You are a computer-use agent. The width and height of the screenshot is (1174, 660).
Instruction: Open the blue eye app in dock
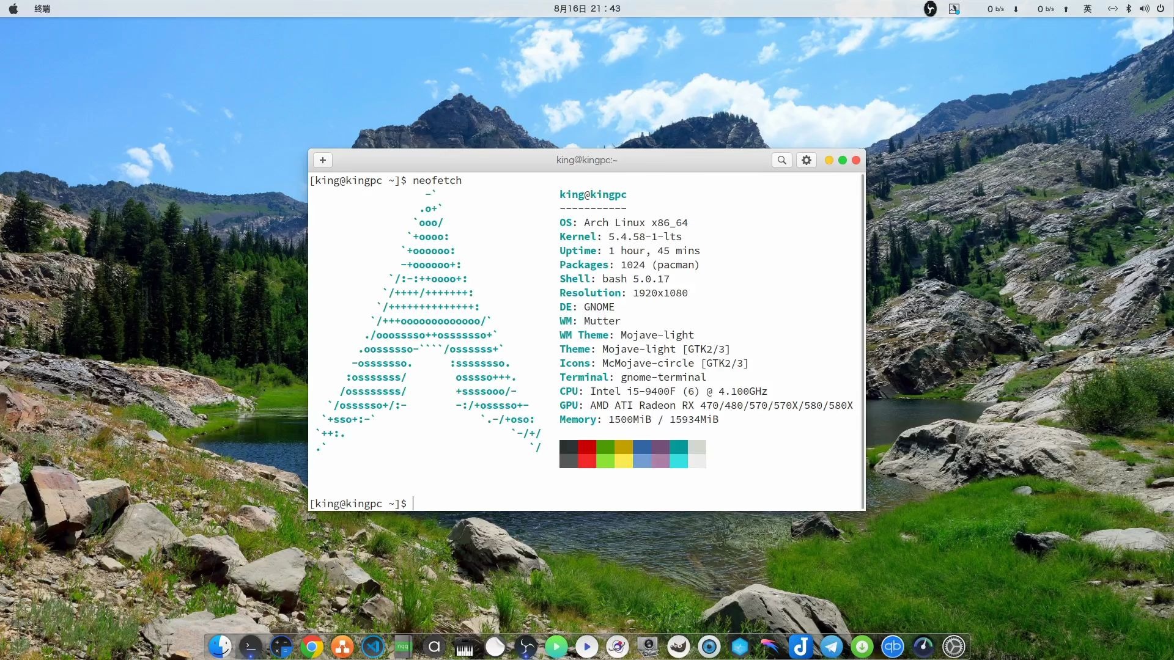click(x=709, y=647)
